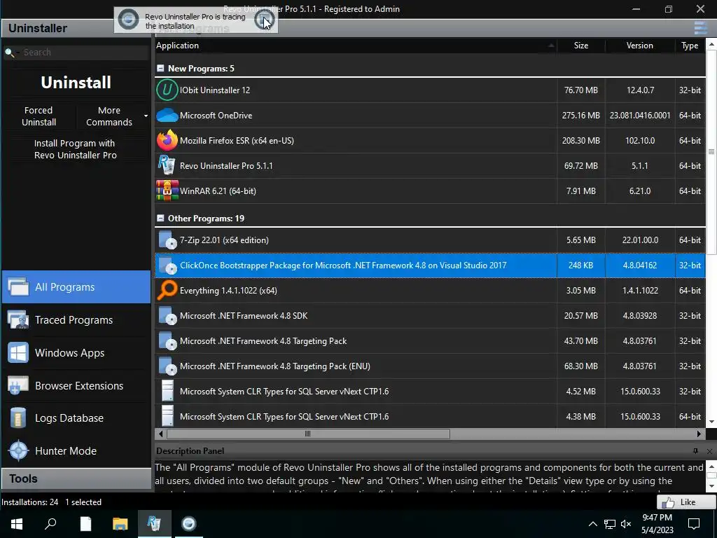Click the Mozilla Firefox ESR icon
Viewport: 717px width, 538px height.
(x=167, y=140)
